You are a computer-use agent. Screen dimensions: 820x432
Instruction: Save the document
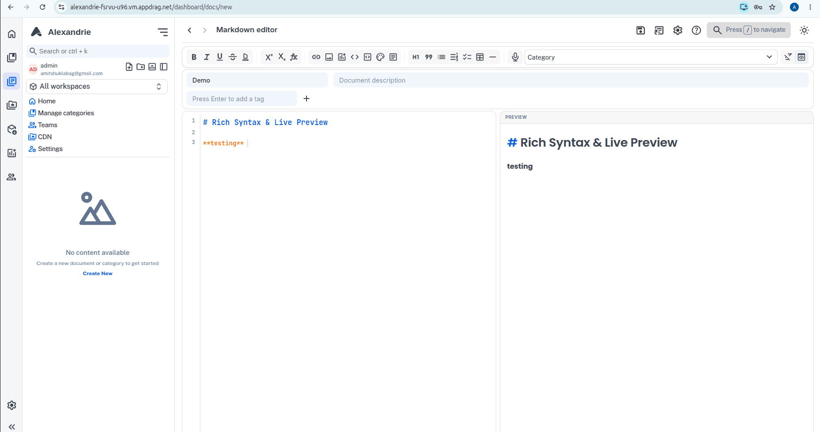click(x=640, y=30)
